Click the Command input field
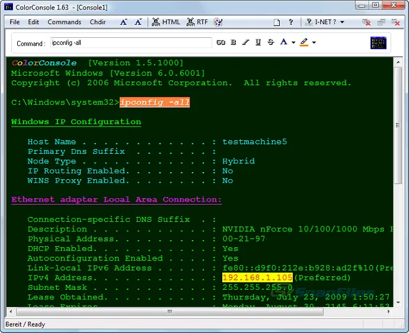Image resolution: width=409 pixels, height=333 pixels. [x=131, y=43]
